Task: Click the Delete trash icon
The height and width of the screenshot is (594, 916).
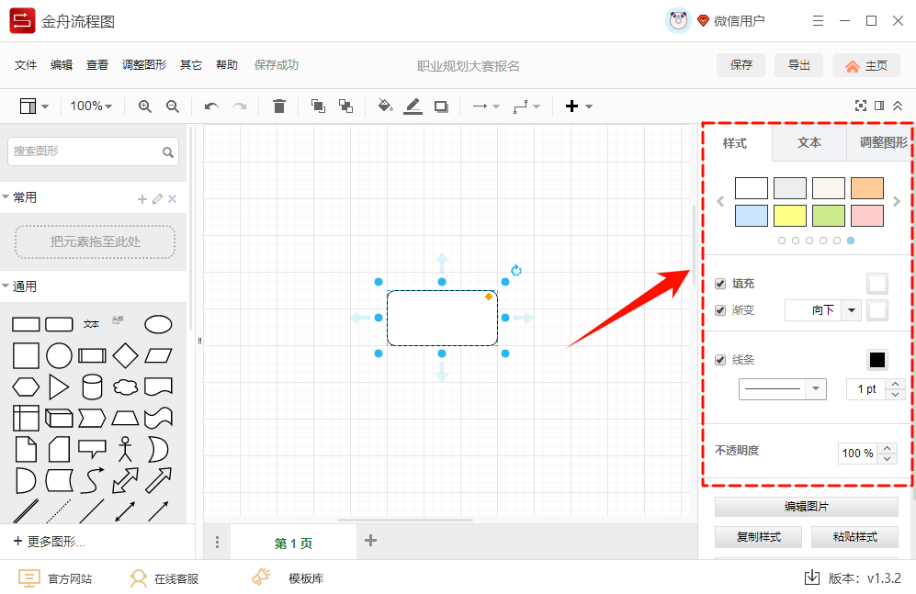Action: [x=280, y=106]
